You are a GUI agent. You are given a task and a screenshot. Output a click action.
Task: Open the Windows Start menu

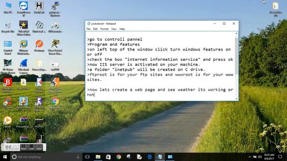tap(5, 157)
